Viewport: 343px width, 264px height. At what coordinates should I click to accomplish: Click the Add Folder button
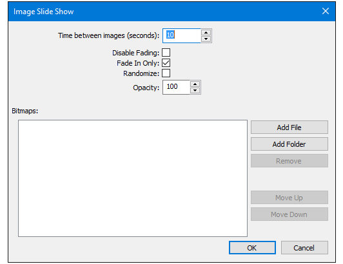[x=289, y=144]
